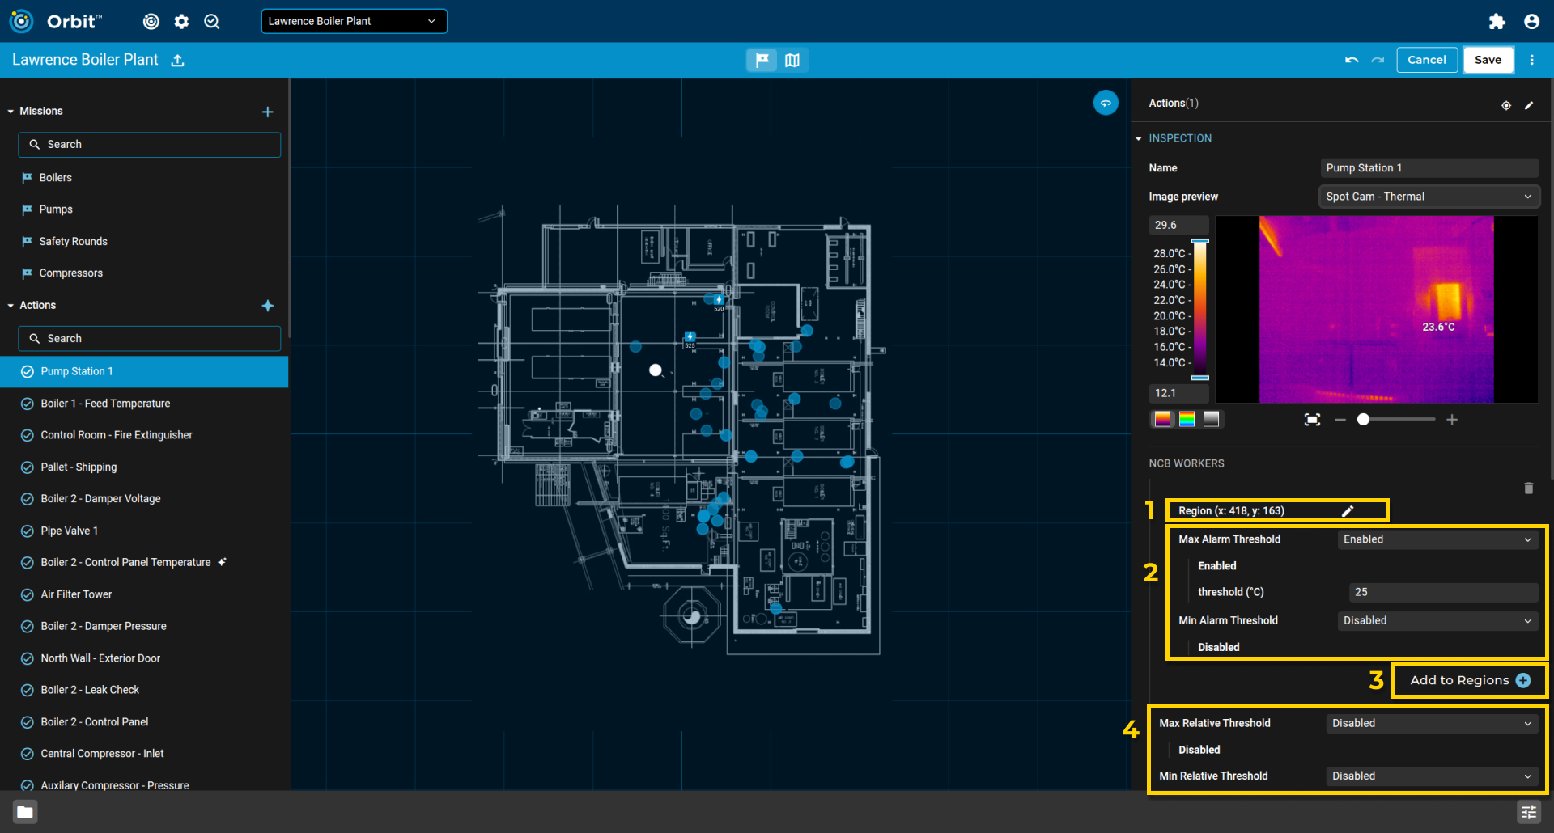1554x833 pixels.
Task: Delete the NCB worker using the trash icon
Action: [1528, 488]
